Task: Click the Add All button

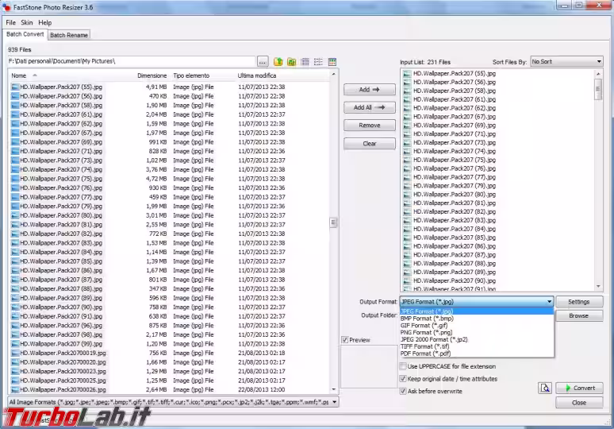Action: pyautogui.click(x=369, y=107)
